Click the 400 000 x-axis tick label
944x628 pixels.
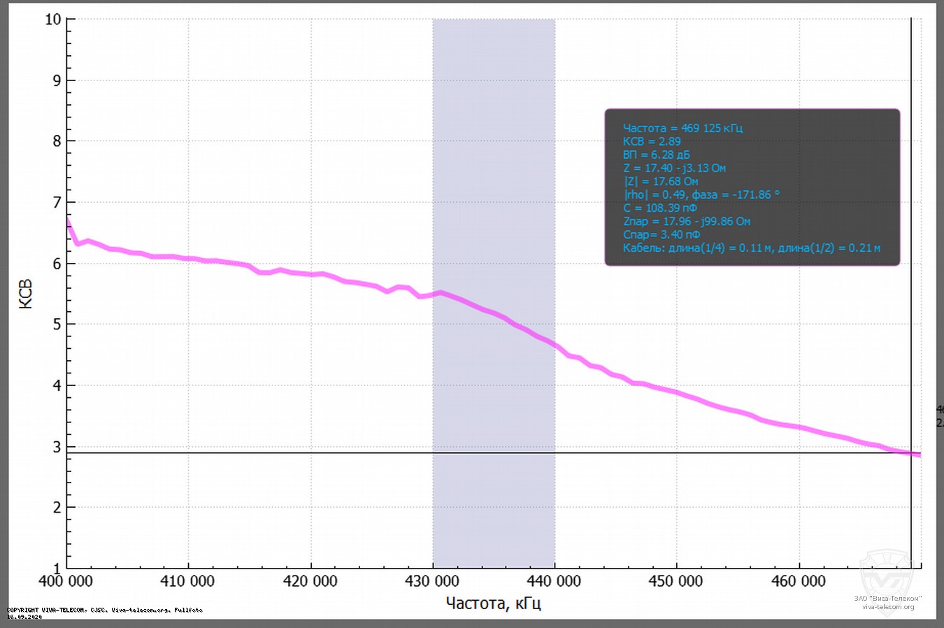[65, 581]
